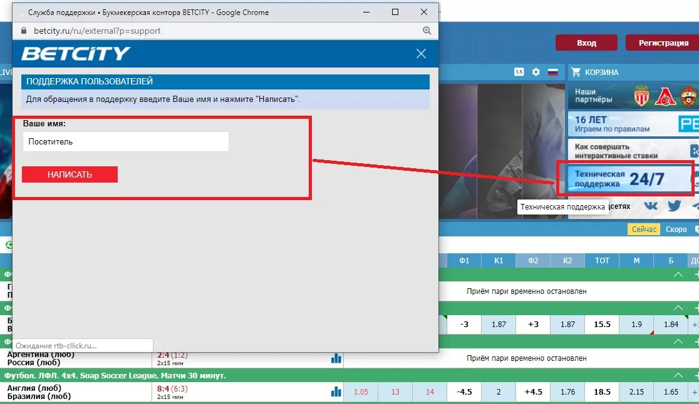This screenshot has height=404, width=699.
Task: Close the support popup with the X icon
Action: (421, 54)
